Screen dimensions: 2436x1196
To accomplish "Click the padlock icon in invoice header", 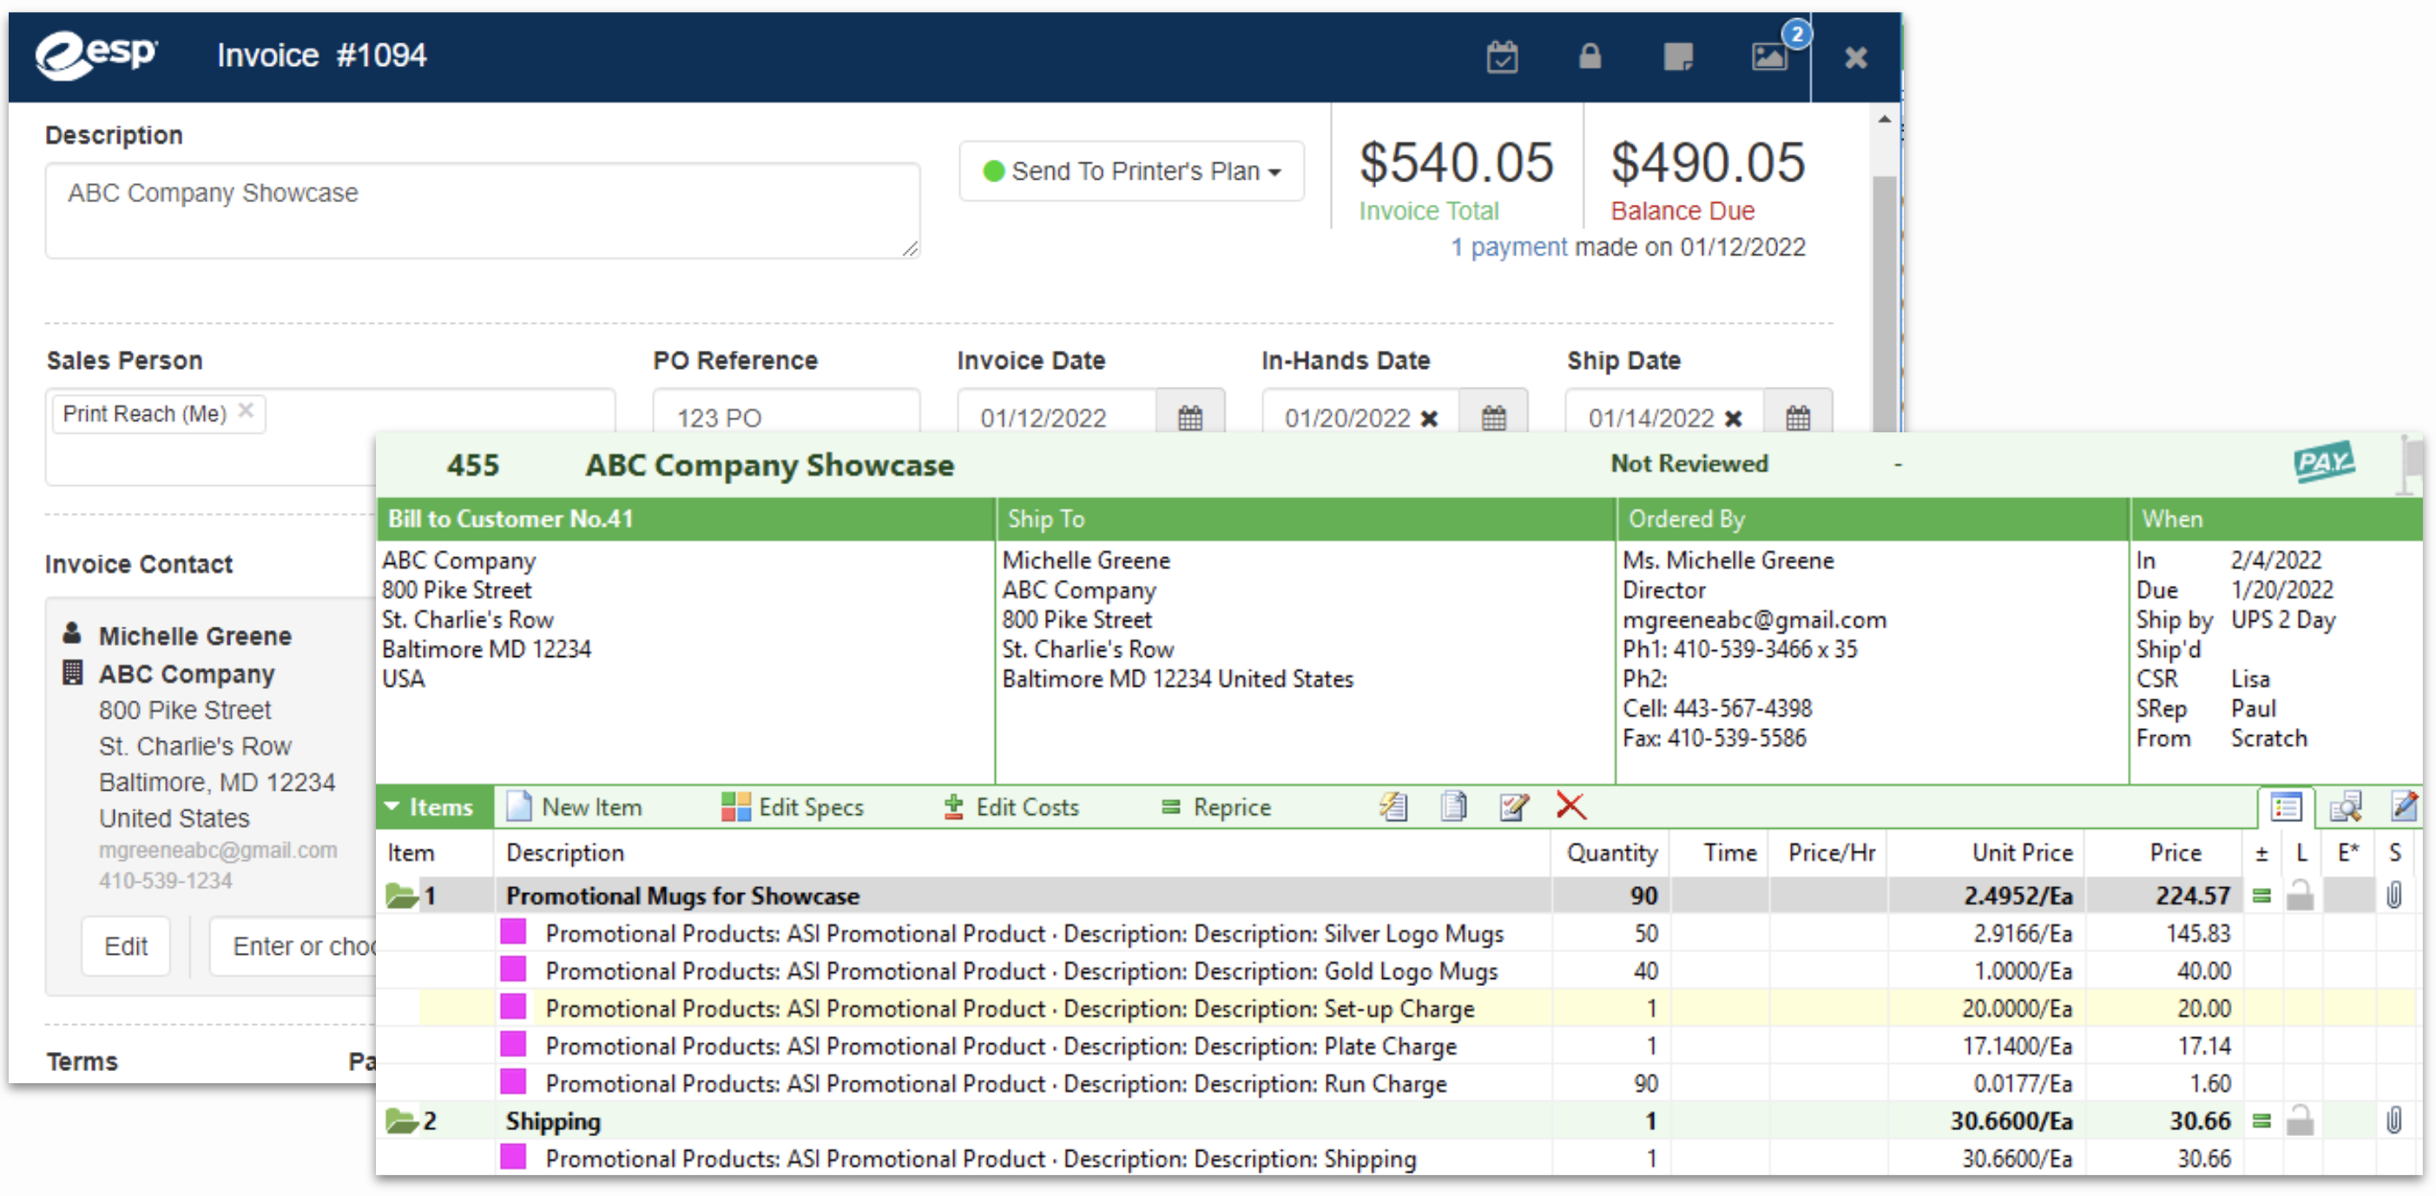I will [x=1590, y=56].
